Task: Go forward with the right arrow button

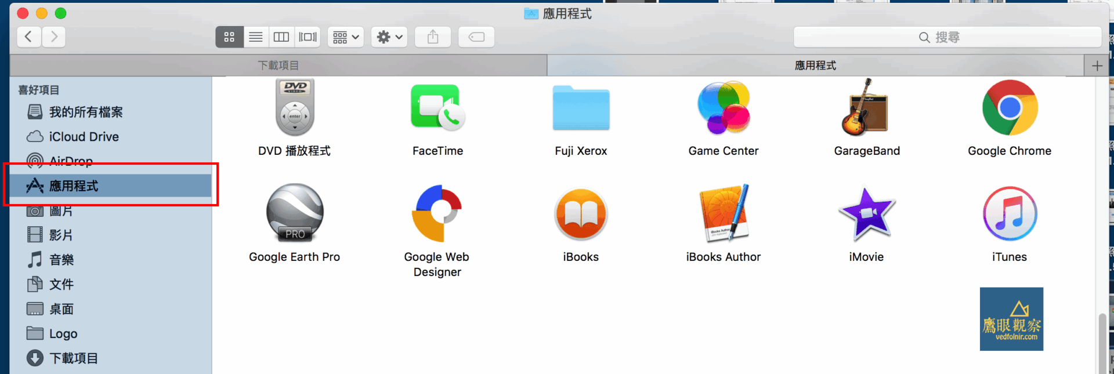Action: 53,37
